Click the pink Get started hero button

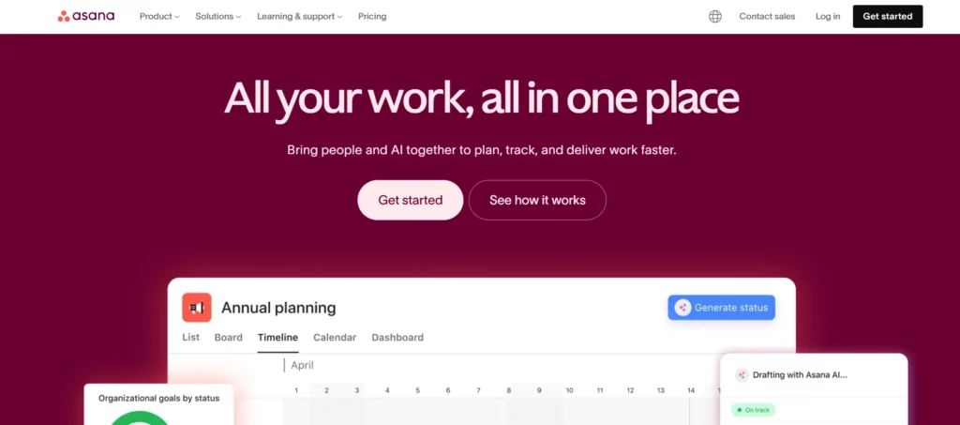tap(410, 200)
